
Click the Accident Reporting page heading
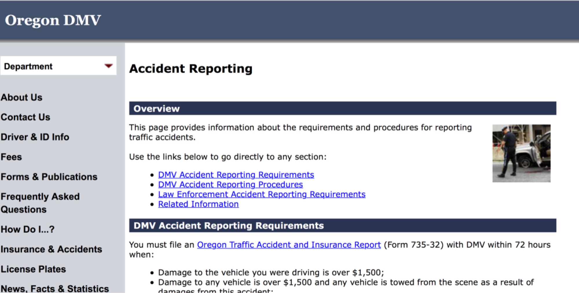pyautogui.click(x=191, y=69)
